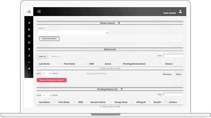Viewport: 211px width, 118px height.
Task: Focus the Pending Patient List Filter field
Action: [173, 94]
